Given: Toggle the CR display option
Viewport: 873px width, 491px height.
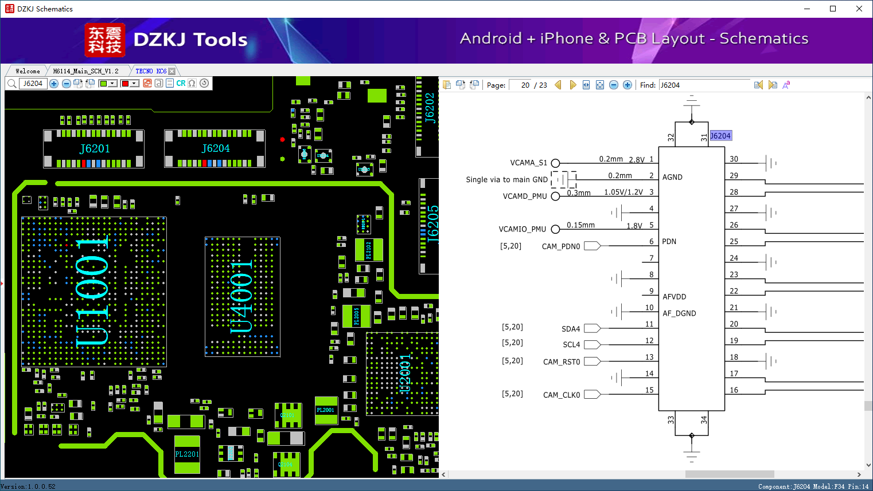Looking at the screenshot, I should (181, 84).
